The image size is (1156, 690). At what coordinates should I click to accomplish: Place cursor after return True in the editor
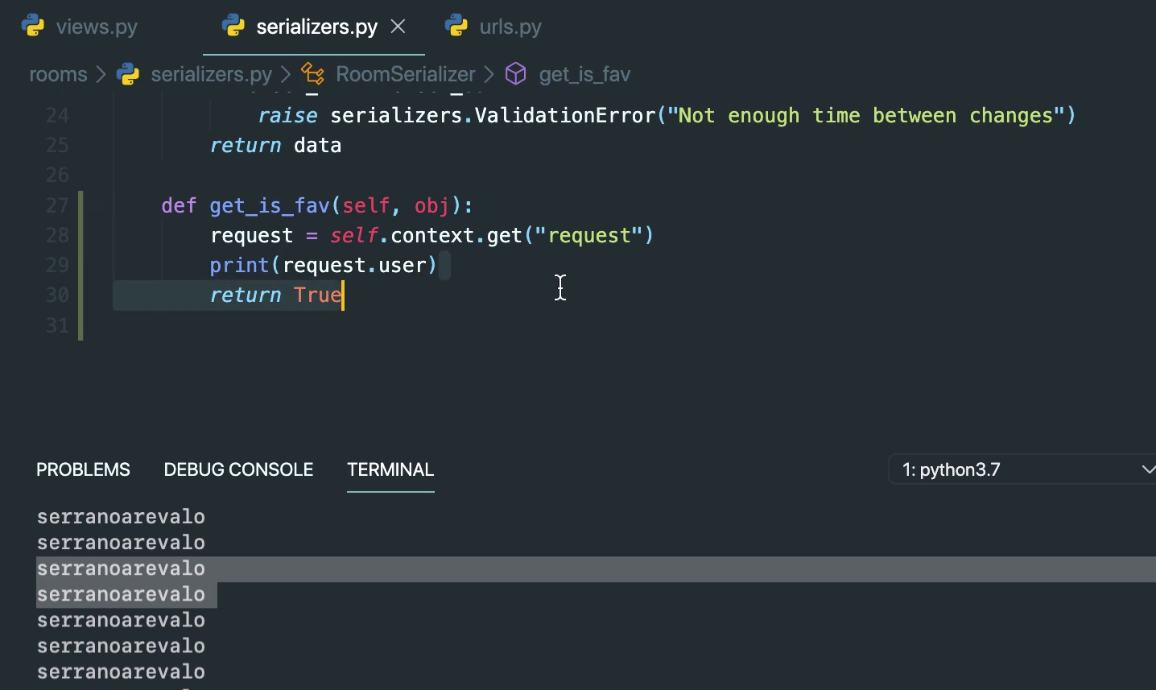coord(343,295)
